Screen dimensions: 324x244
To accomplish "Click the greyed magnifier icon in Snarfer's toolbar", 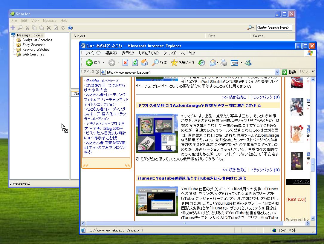I will (20, 28).
